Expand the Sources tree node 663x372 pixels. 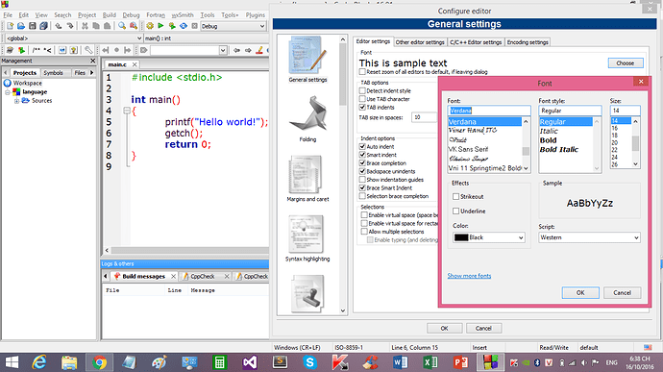click(16, 101)
